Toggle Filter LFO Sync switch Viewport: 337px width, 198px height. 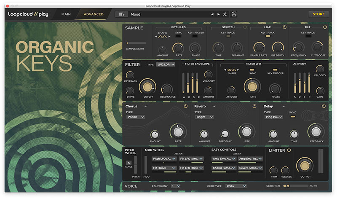tap(252, 70)
